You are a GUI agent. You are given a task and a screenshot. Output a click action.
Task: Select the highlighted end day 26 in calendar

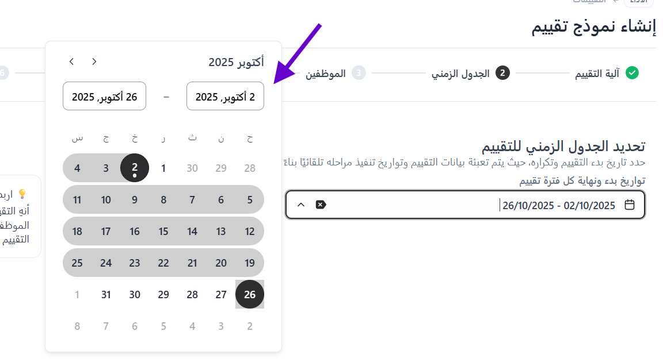250,295
